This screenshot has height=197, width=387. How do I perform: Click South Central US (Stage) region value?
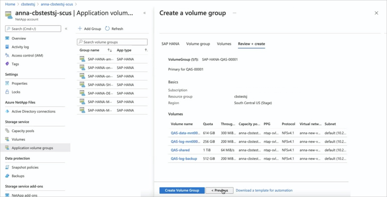253,103
